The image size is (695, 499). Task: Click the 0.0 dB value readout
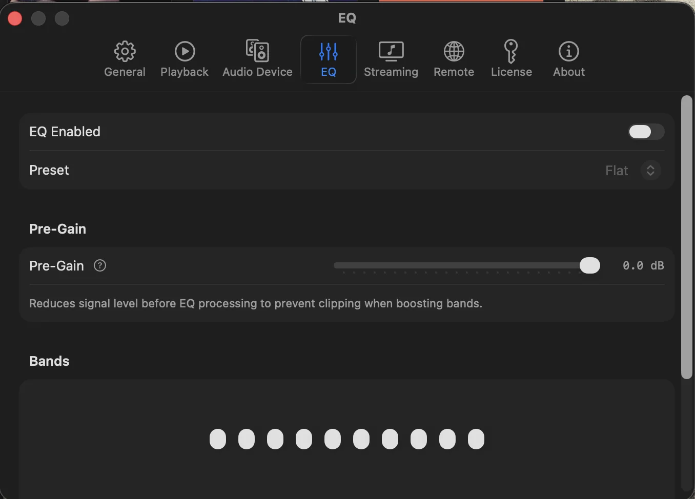pos(643,265)
